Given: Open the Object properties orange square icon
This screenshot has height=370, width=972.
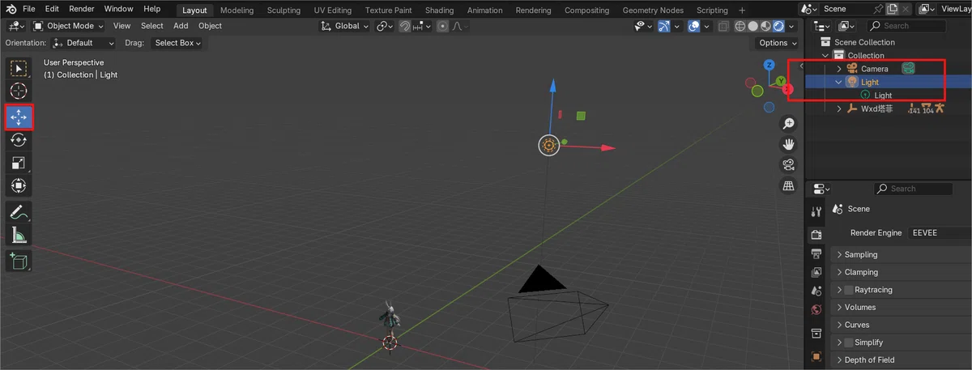Looking at the screenshot, I should click(x=816, y=356).
